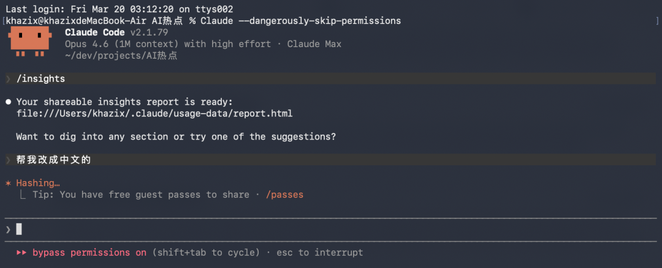This screenshot has height=268, width=662.
Task: Click the Hashing… status text
Action: (38, 183)
